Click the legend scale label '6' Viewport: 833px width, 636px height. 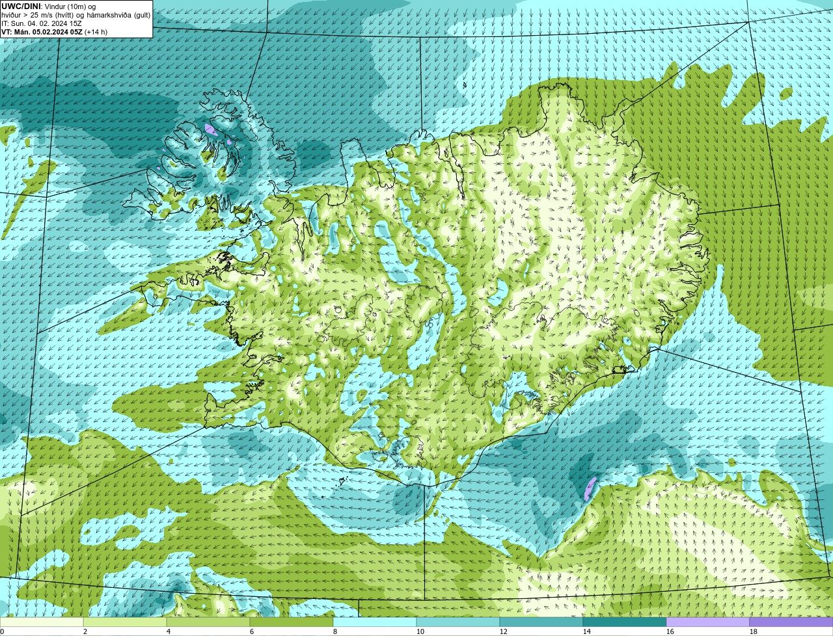252,631
